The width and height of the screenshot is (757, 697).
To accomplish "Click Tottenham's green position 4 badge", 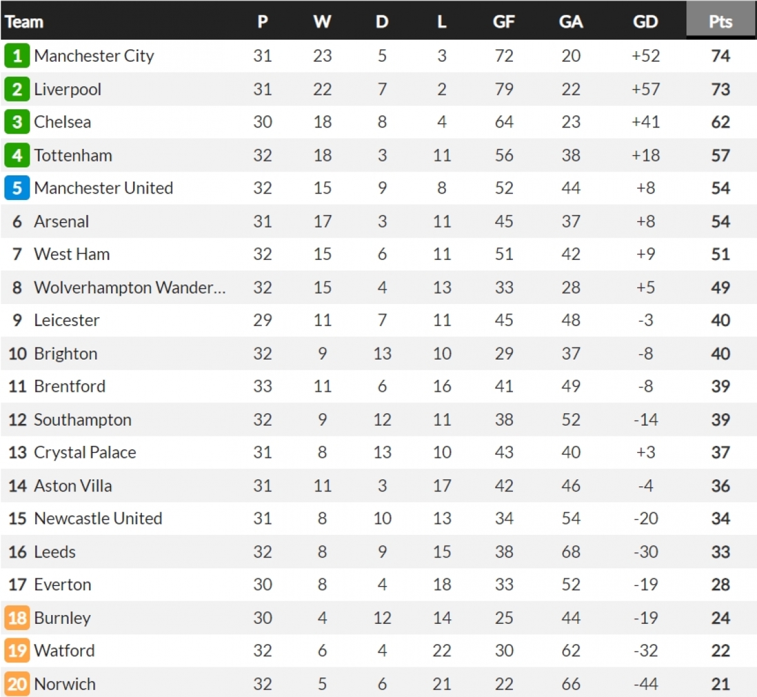I will click(17, 155).
